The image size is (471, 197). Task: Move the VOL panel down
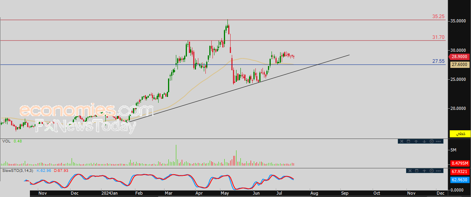pyautogui.click(x=424, y=141)
